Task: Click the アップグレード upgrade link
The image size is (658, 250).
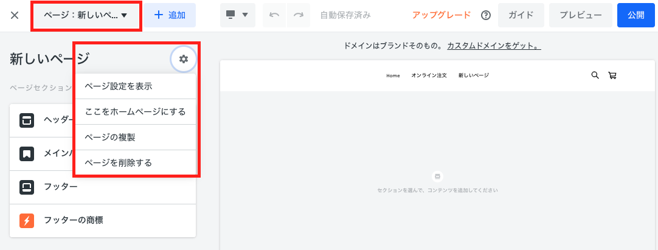Action: click(x=442, y=16)
